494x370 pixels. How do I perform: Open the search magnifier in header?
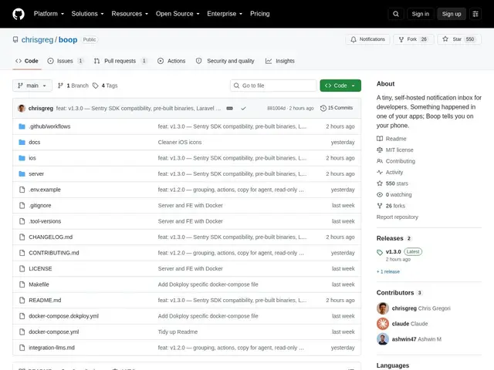[x=396, y=14]
